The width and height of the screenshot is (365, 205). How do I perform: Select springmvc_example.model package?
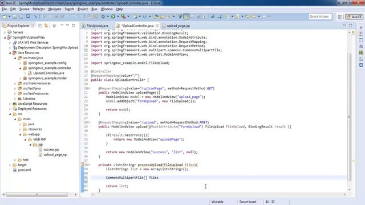pyautogui.click(x=47, y=78)
